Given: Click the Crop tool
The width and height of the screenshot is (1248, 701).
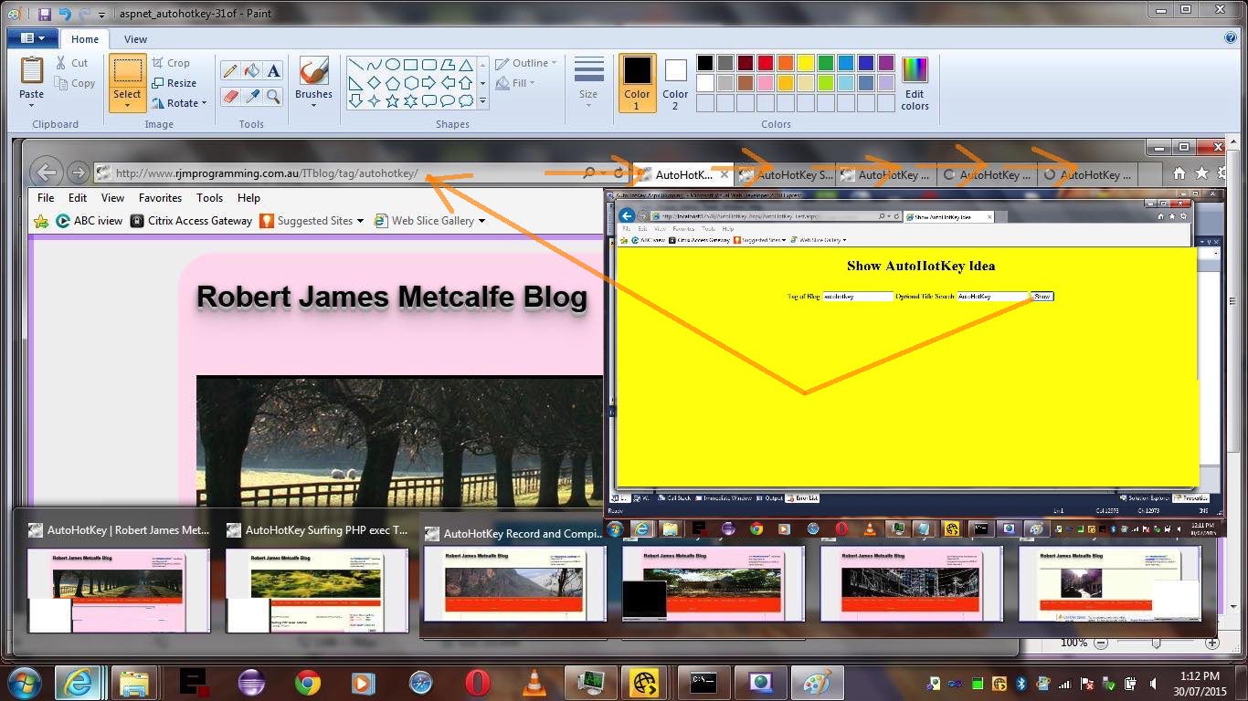Looking at the screenshot, I should pyautogui.click(x=171, y=63).
